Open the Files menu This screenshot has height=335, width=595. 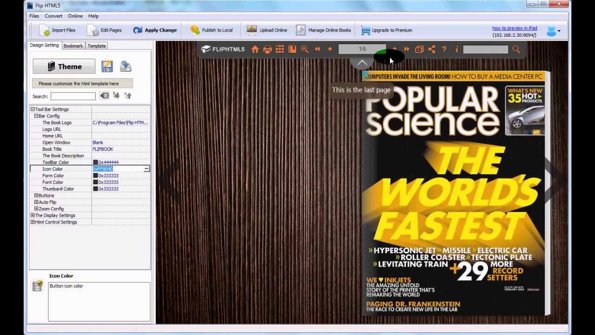tap(34, 16)
